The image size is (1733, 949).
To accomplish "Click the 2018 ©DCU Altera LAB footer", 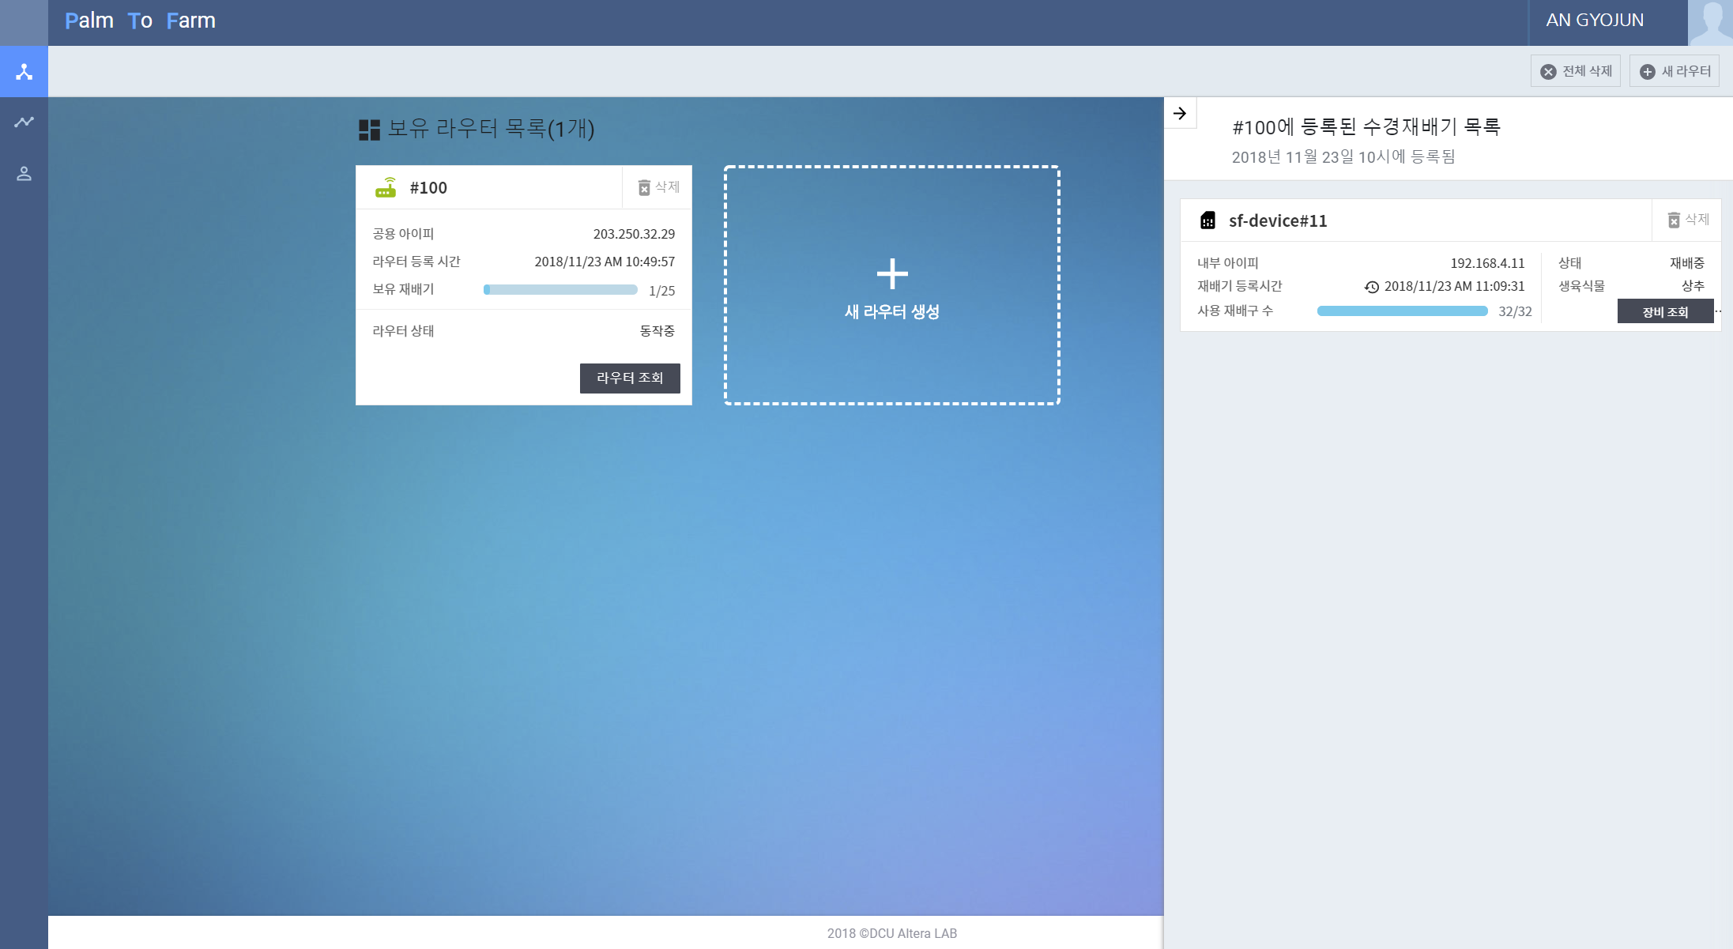I will tap(892, 933).
